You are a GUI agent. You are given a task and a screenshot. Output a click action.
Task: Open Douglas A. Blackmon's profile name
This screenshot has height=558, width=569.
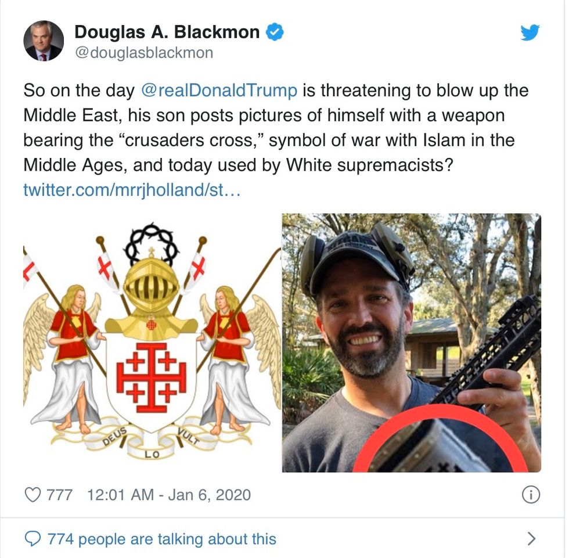click(x=167, y=32)
